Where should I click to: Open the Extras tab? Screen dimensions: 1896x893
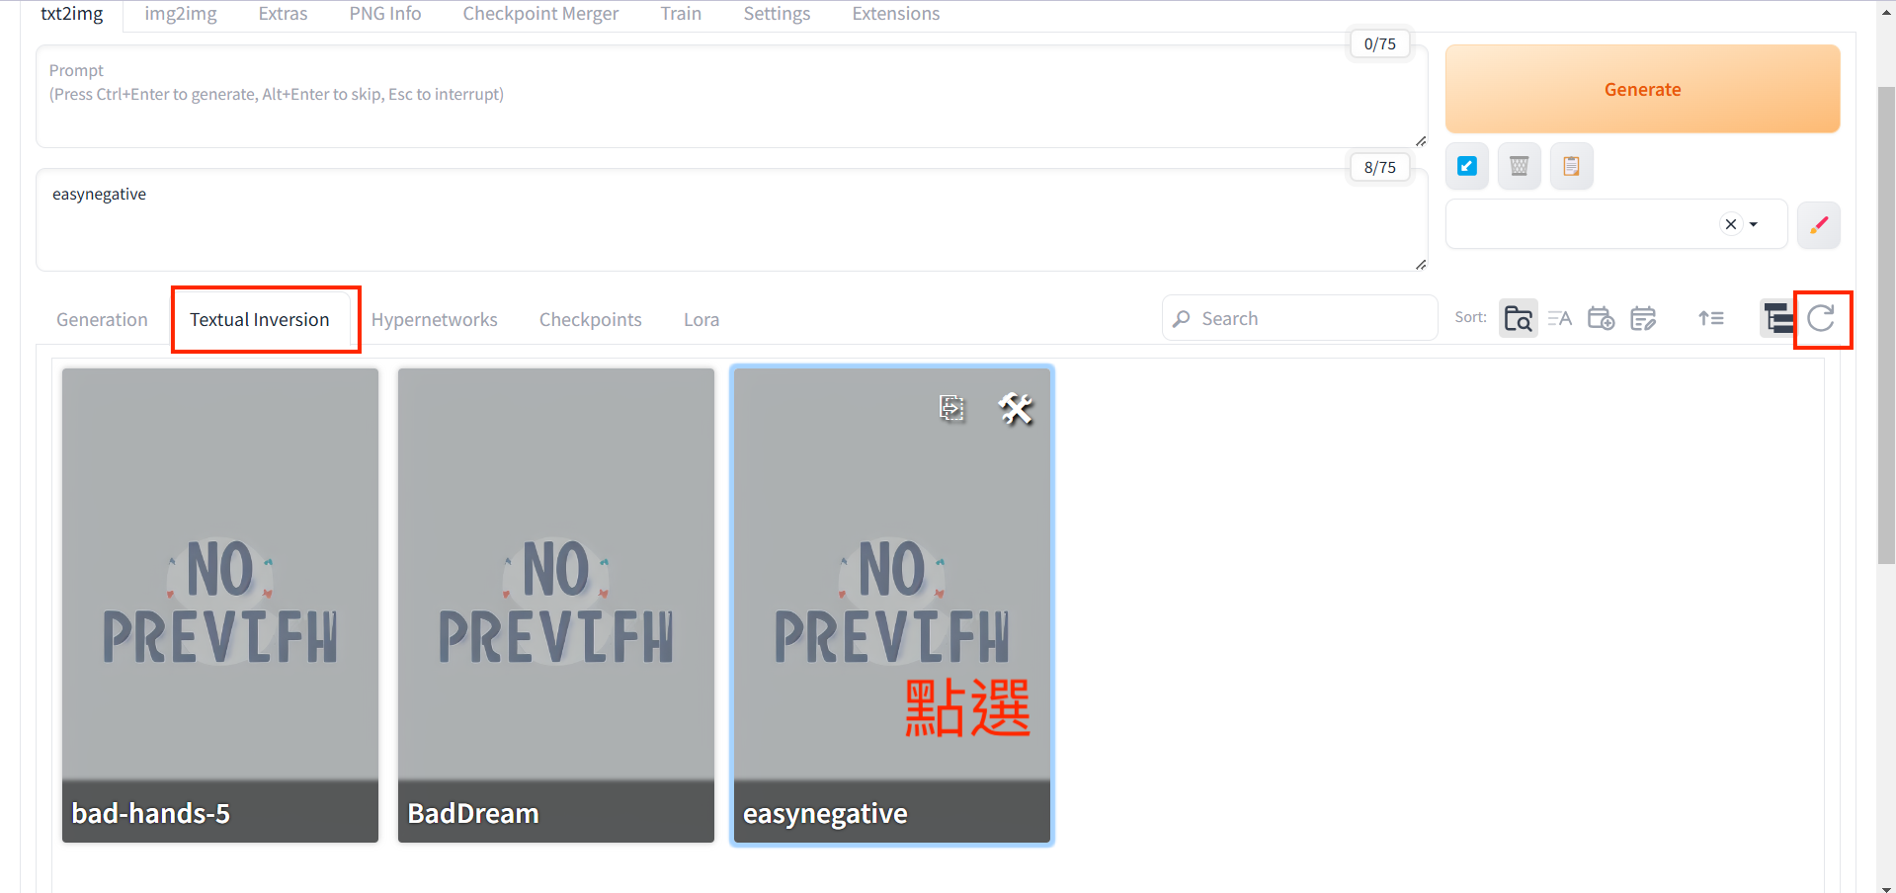pyautogui.click(x=283, y=14)
